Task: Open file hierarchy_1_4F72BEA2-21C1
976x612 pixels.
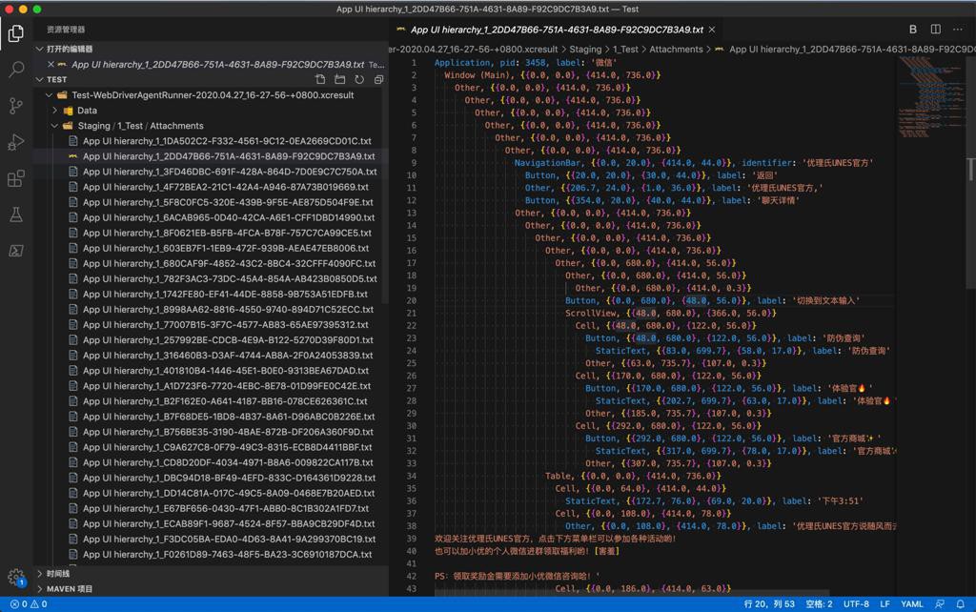Action: pos(225,187)
